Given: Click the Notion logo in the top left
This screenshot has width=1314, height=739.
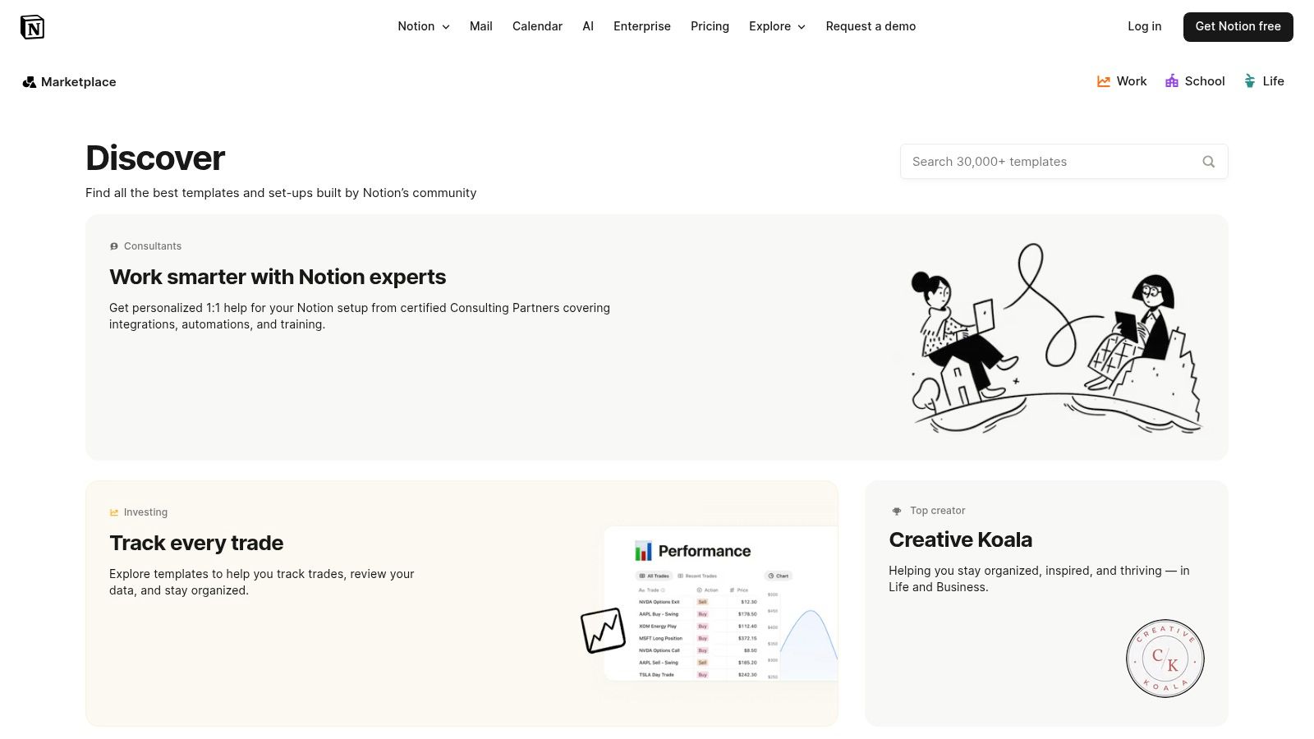Looking at the screenshot, I should click(33, 26).
